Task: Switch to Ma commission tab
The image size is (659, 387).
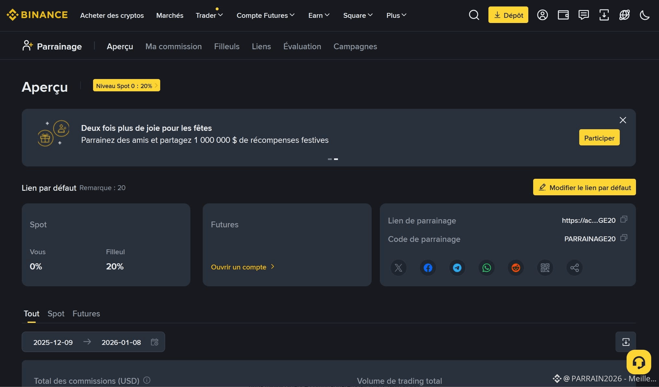Action: (x=174, y=46)
